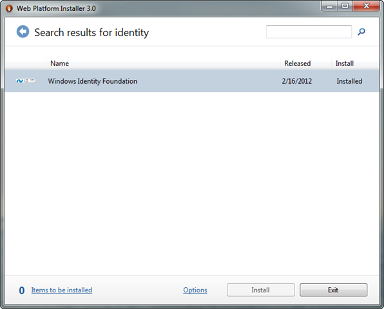Click the Installed status cell
This screenshot has width=384, height=309.
(x=349, y=81)
